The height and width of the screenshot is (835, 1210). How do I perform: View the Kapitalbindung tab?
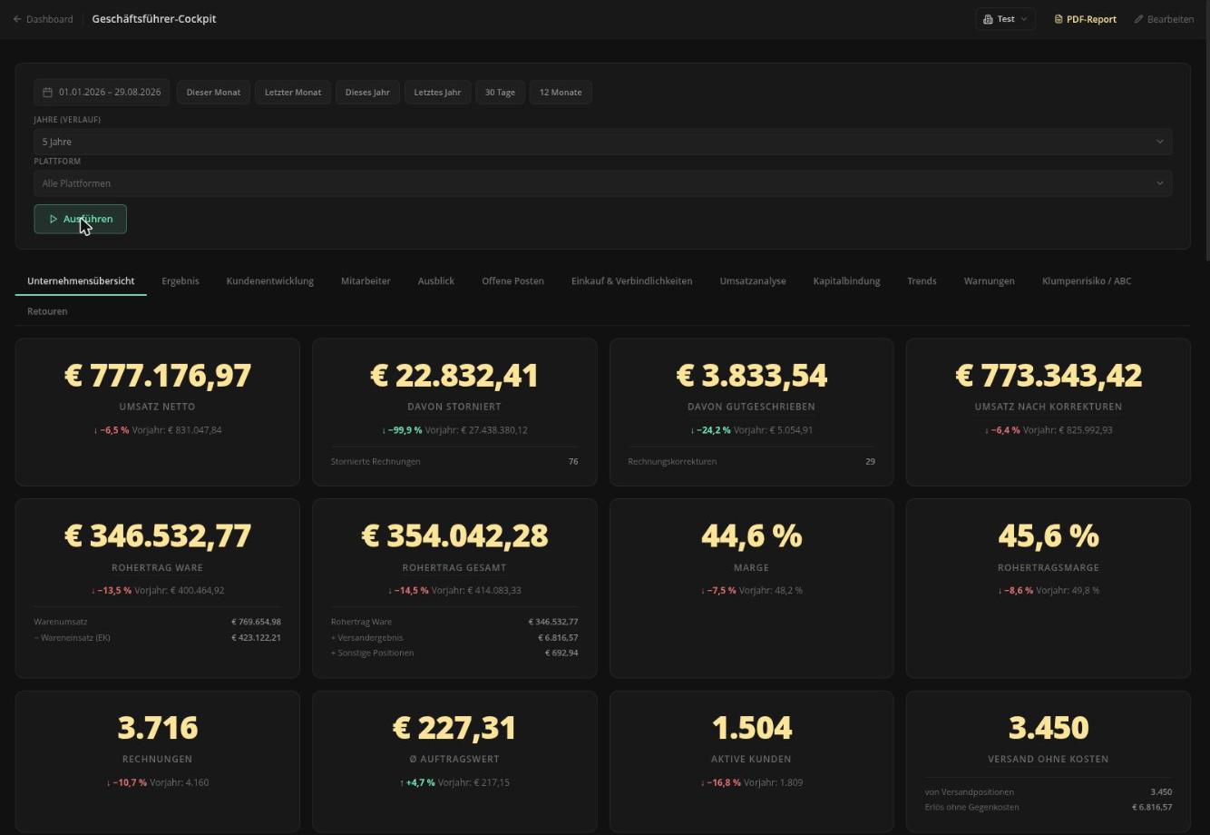[846, 281]
